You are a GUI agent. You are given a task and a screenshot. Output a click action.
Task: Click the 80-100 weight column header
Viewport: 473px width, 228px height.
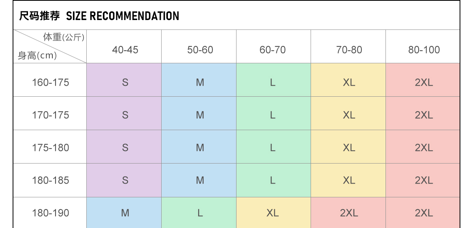[x=424, y=50]
